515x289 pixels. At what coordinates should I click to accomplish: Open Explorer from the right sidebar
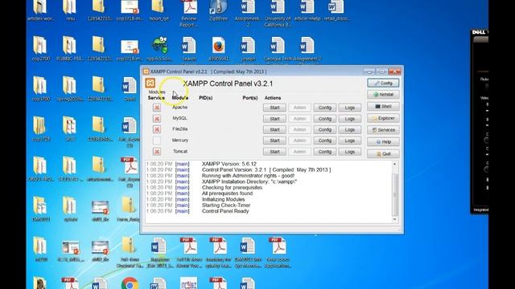[x=383, y=118]
